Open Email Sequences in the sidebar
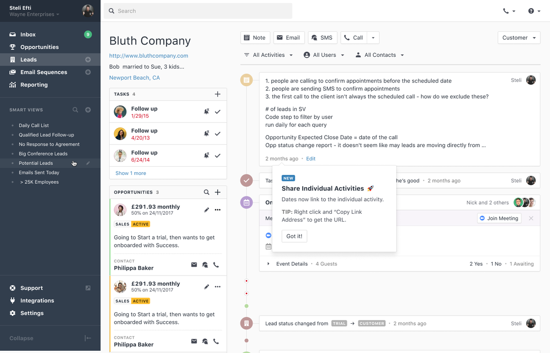Screen dimensions: 550x353 click(44, 72)
